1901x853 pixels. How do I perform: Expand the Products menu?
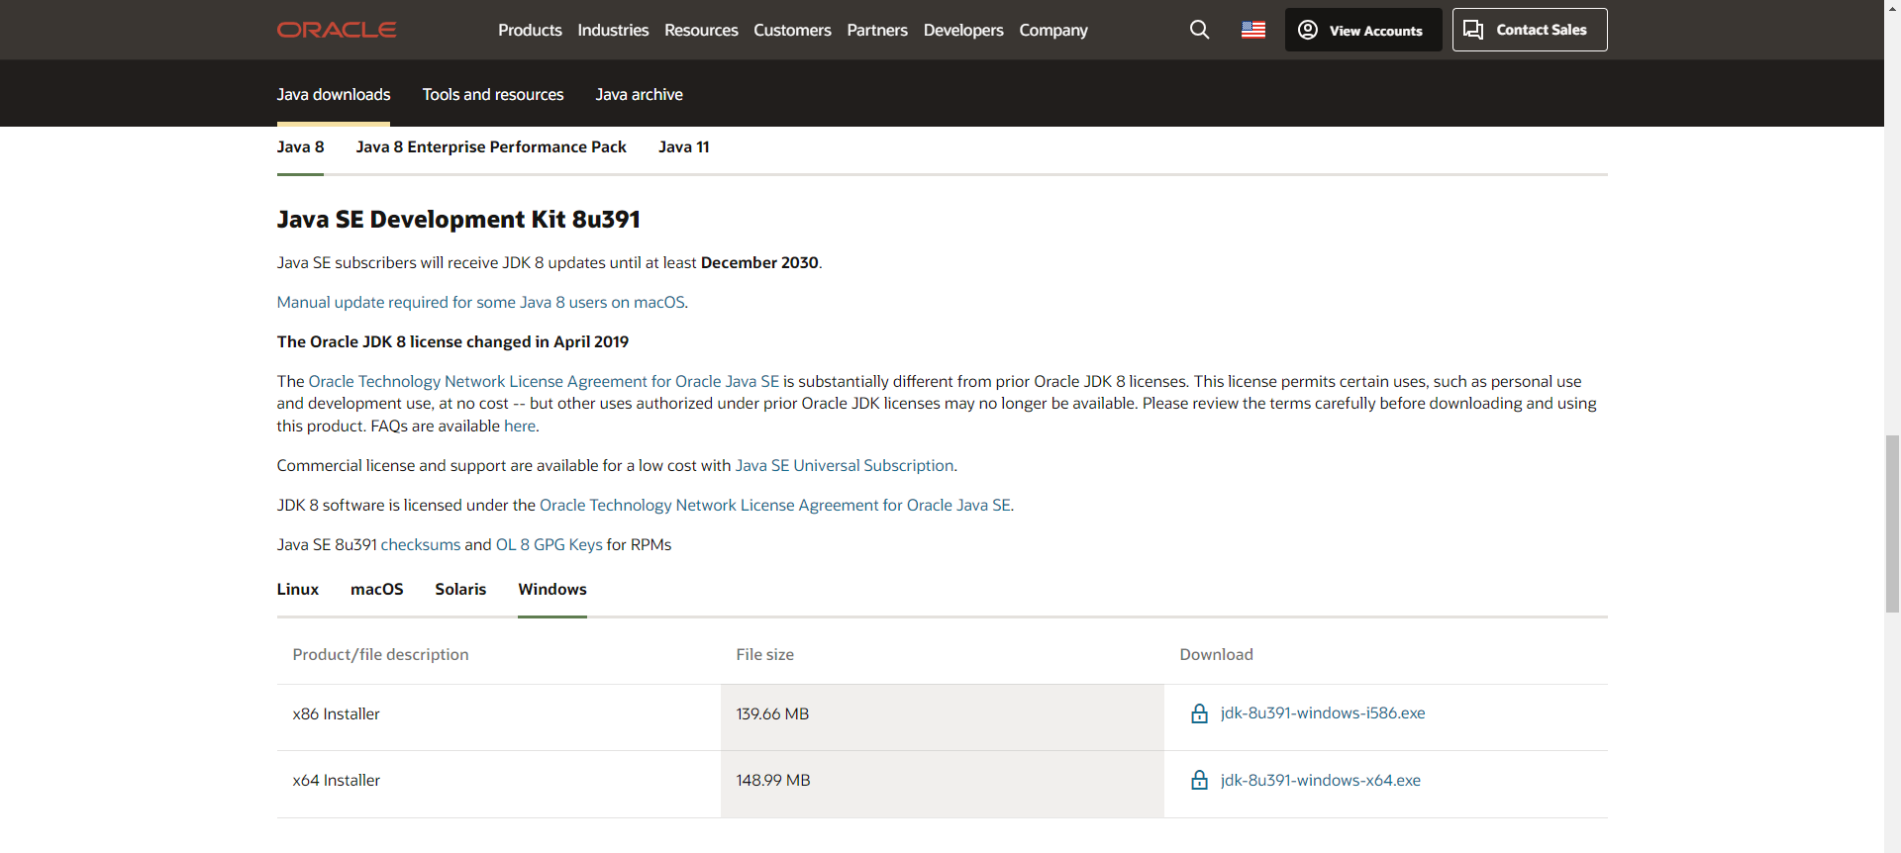530,30
